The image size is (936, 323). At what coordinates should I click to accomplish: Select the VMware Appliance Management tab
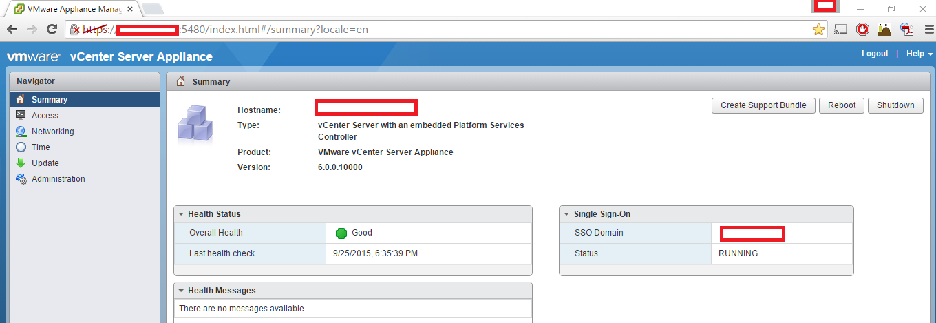[73, 9]
